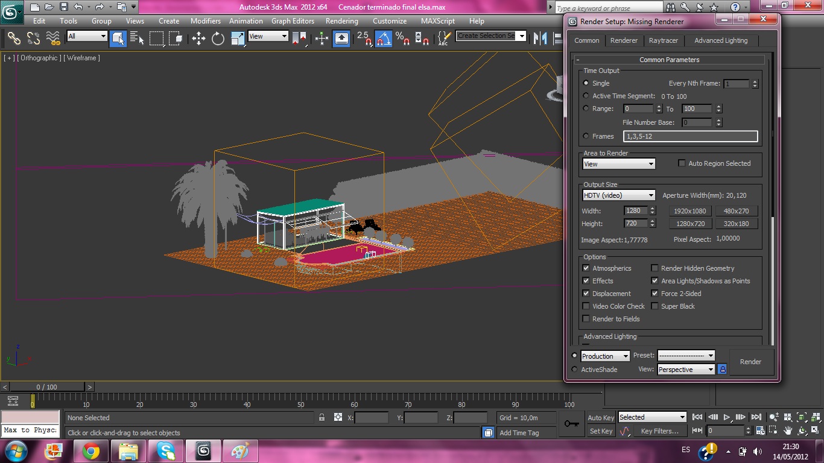The height and width of the screenshot is (463, 824).
Task: Select the Active Time Segment radio button
Action: (x=586, y=96)
